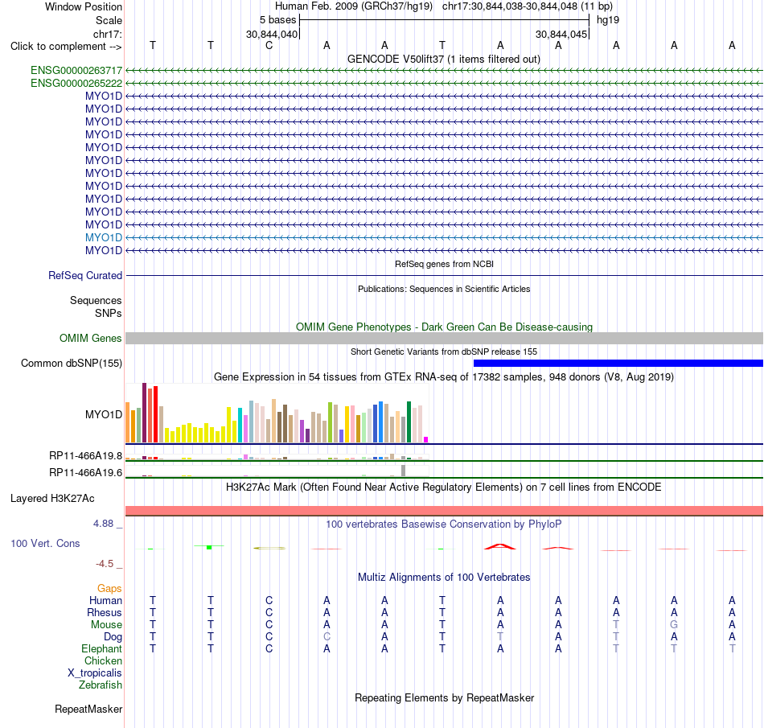Open 'Short Genetic Variants from dbSNP' title
The image size is (764, 728).
click(444, 352)
